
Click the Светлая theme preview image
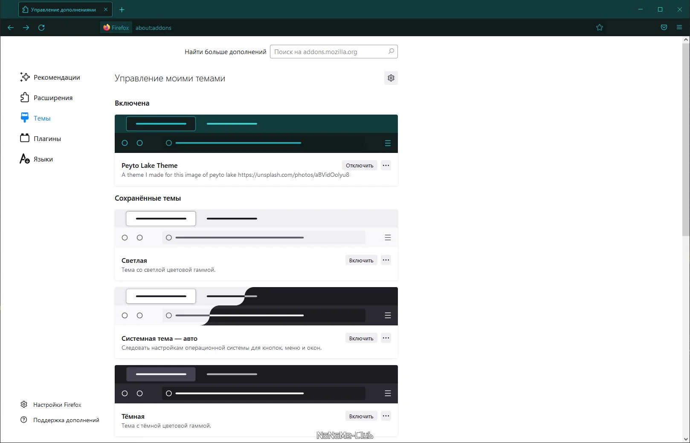coord(256,229)
